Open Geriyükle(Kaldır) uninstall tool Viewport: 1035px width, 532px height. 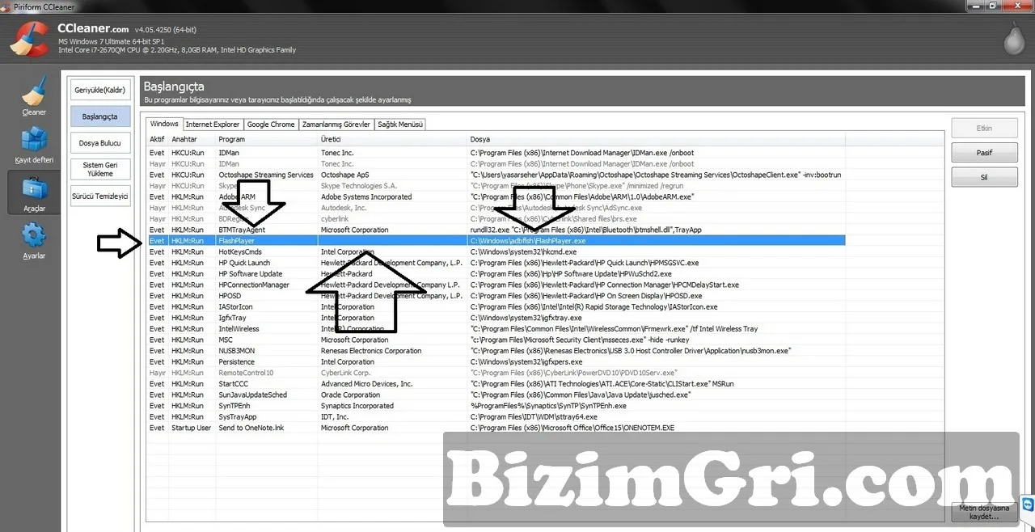[x=100, y=90]
